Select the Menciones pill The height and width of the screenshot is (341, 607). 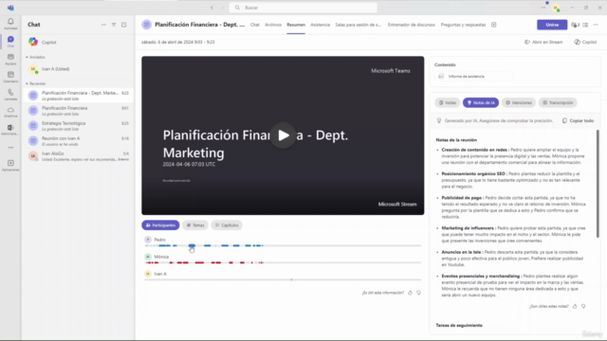pyautogui.click(x=519, y=103)
